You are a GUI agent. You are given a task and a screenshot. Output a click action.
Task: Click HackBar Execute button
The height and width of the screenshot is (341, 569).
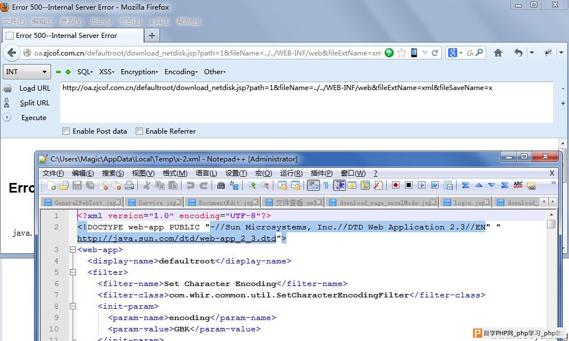tap(33, 118)
